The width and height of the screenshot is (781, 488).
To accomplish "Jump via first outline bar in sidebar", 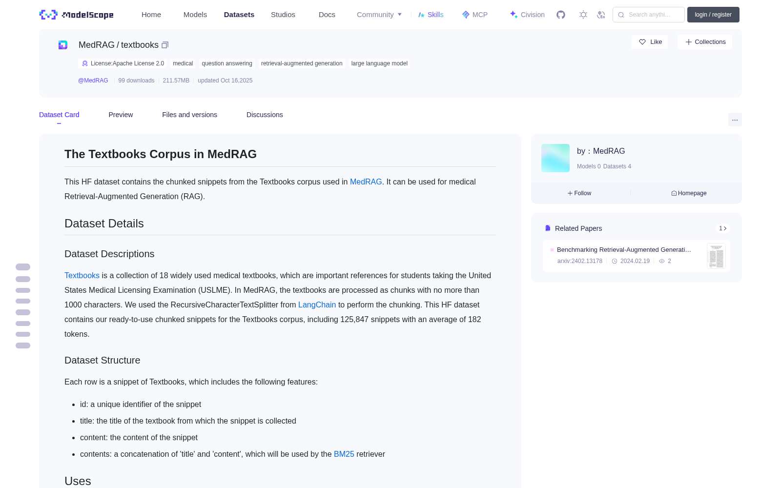I will 23,267.
